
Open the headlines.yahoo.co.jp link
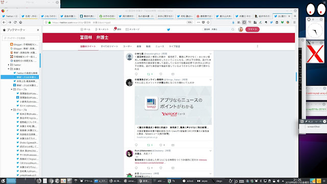147,137
